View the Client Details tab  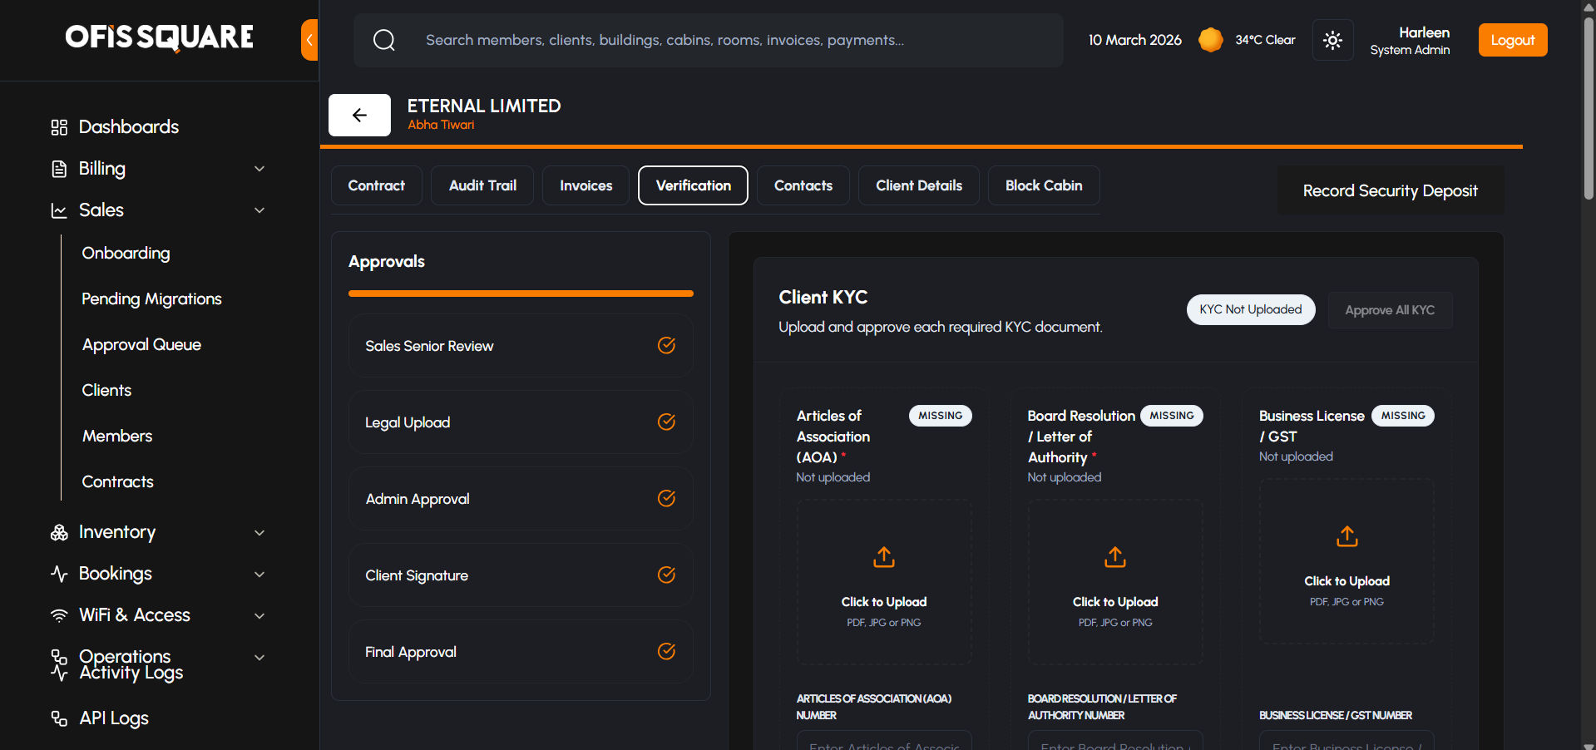919,185
